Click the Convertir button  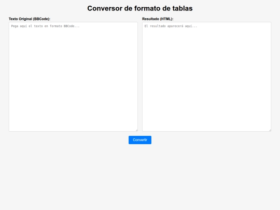click(x=140, y=140)
